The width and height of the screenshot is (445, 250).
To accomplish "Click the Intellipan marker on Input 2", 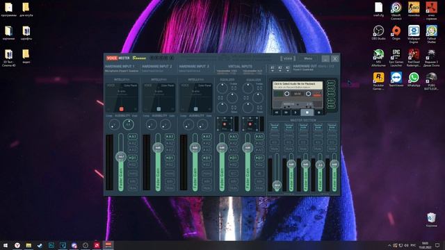I will (159, 109).
